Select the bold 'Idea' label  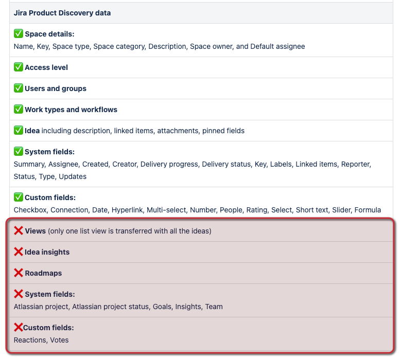point(32,131)
